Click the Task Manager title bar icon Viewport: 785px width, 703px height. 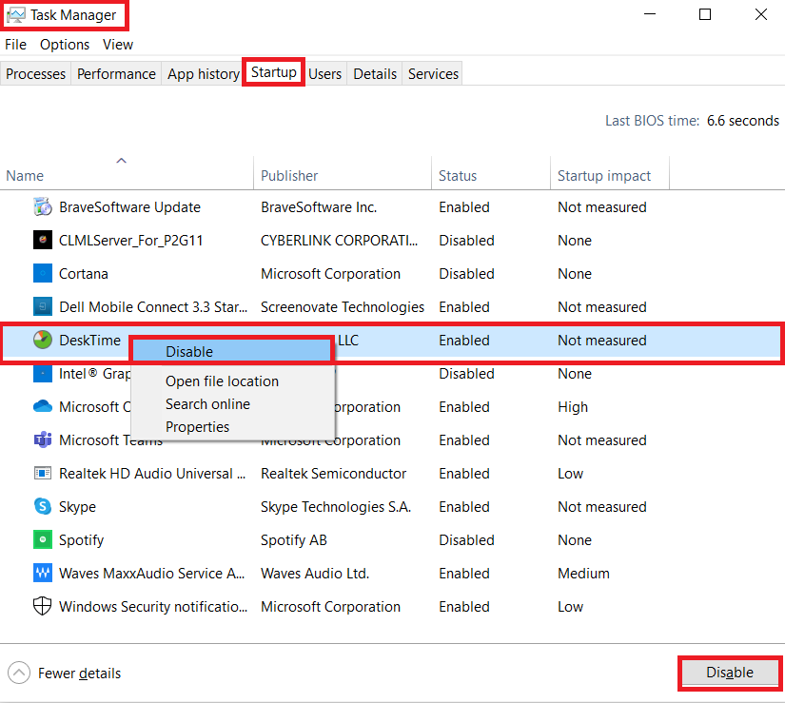(16, 15)
